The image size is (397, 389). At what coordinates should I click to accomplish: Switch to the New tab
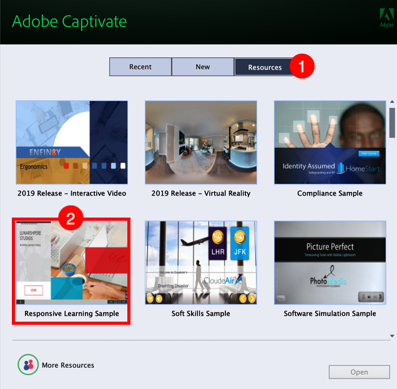tap(202, 67)
